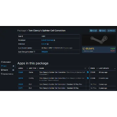Open the AppID link in the Config row

[20, 78]
